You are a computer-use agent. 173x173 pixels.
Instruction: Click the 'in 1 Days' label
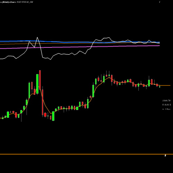166,109
